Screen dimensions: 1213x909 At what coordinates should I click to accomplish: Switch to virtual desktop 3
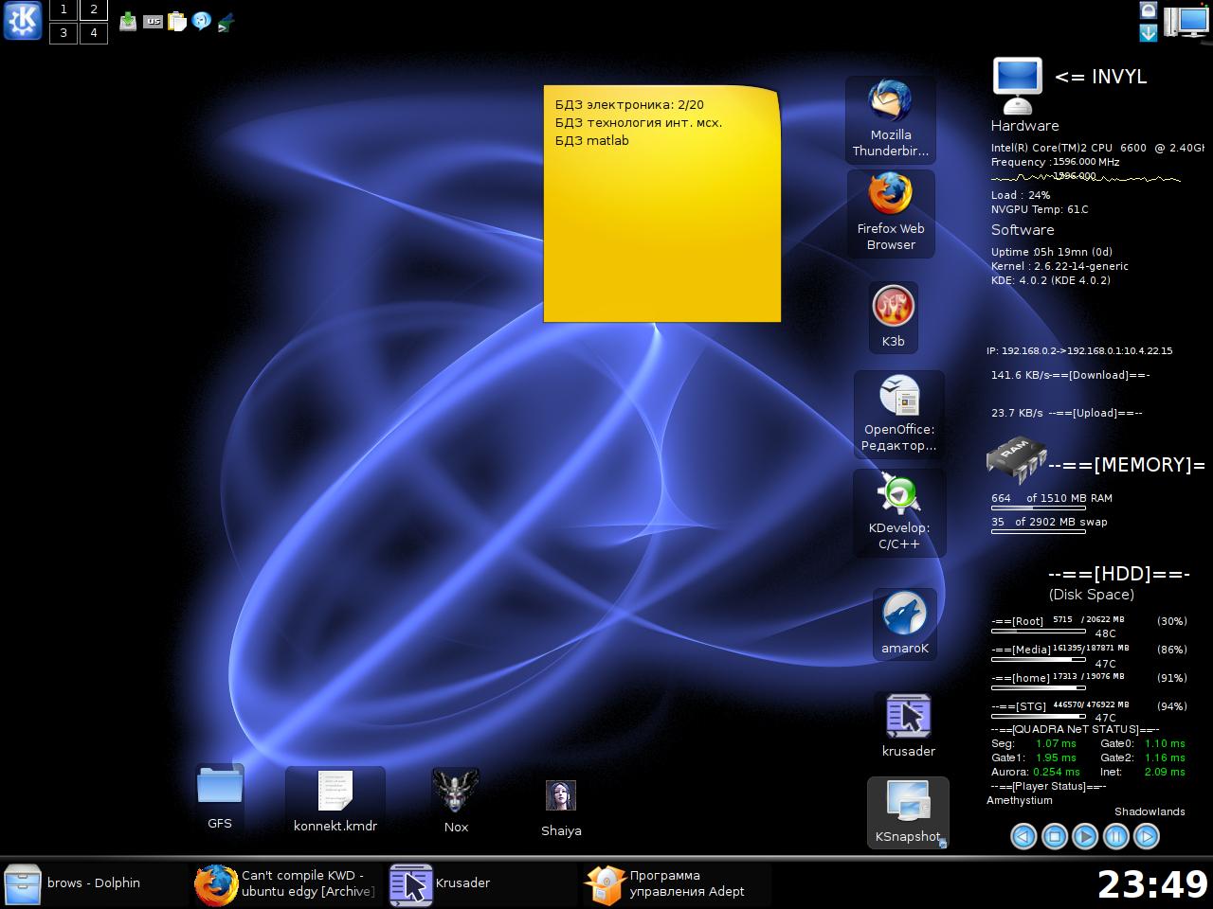pyautogui.click(x=63, y=33)
